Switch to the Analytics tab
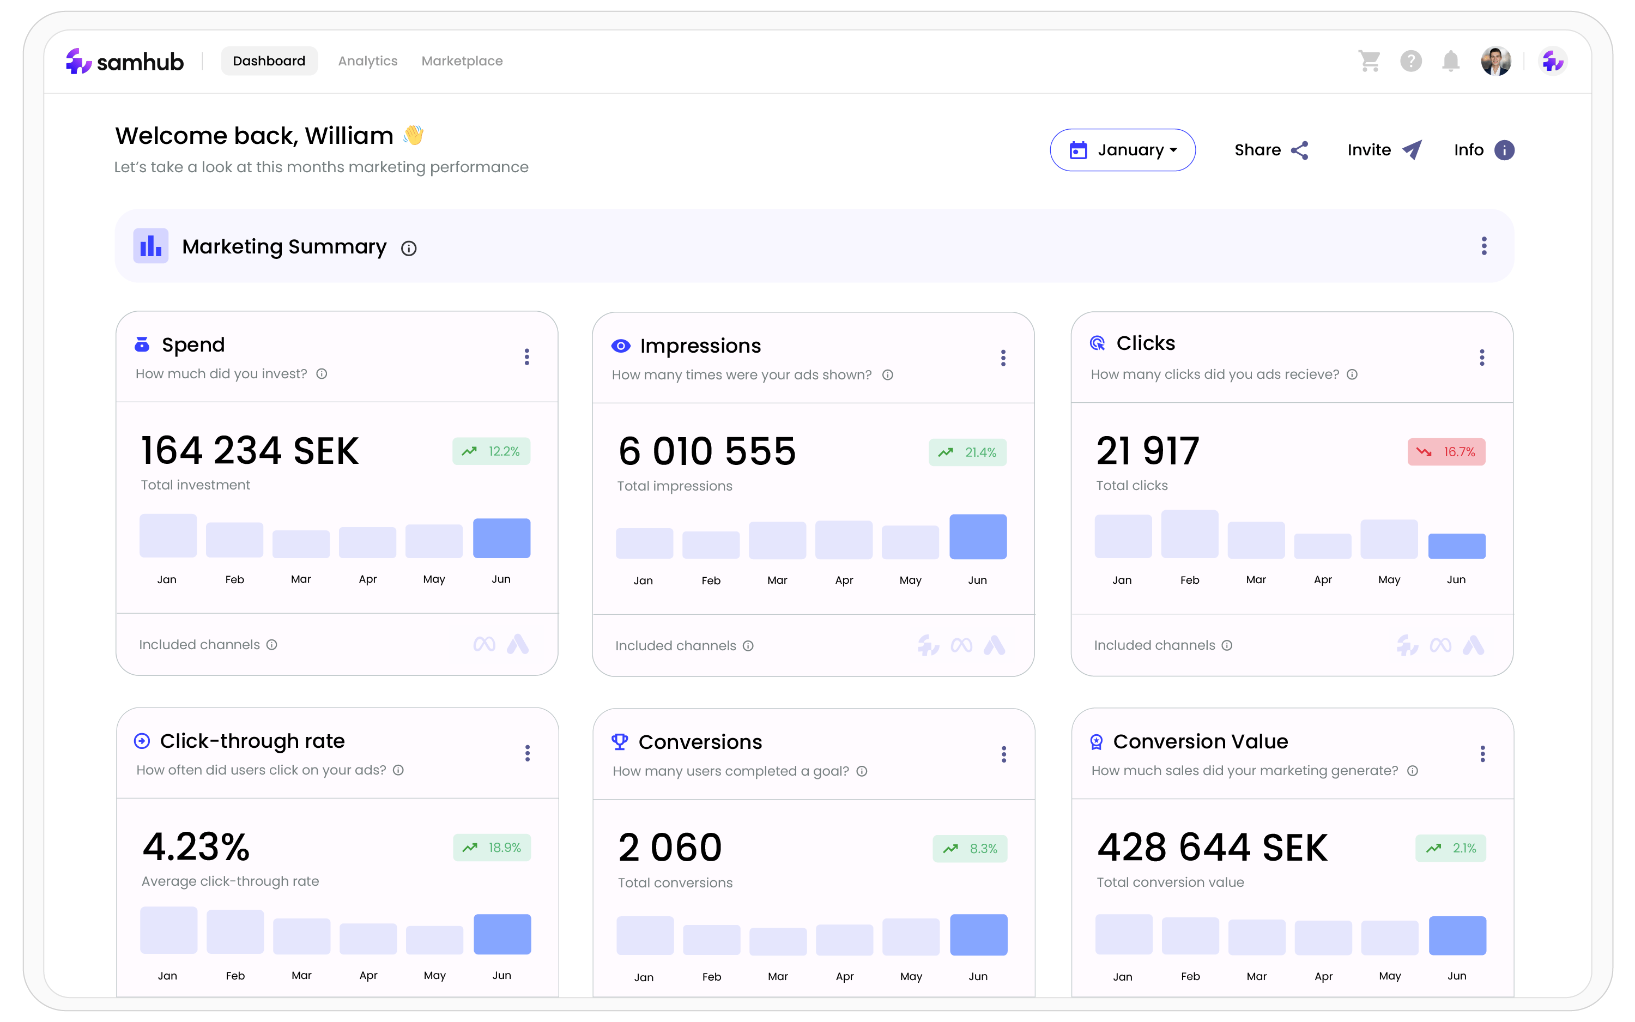Screen dimensions: 1635x1022 367,61
